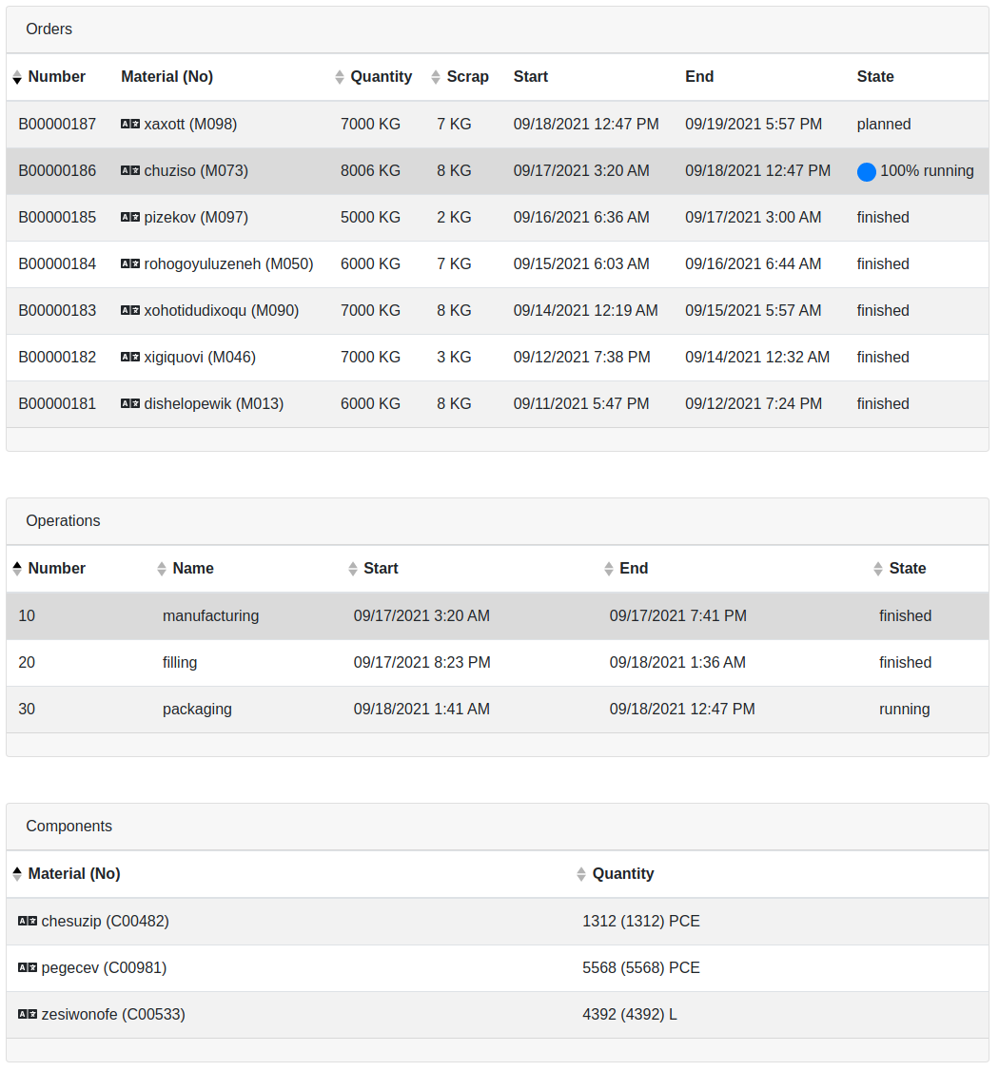The width and height of the screenshot is (999, 1071).
Task: Click translation icon beside chuziso (M073)
Action: (130, 171)
